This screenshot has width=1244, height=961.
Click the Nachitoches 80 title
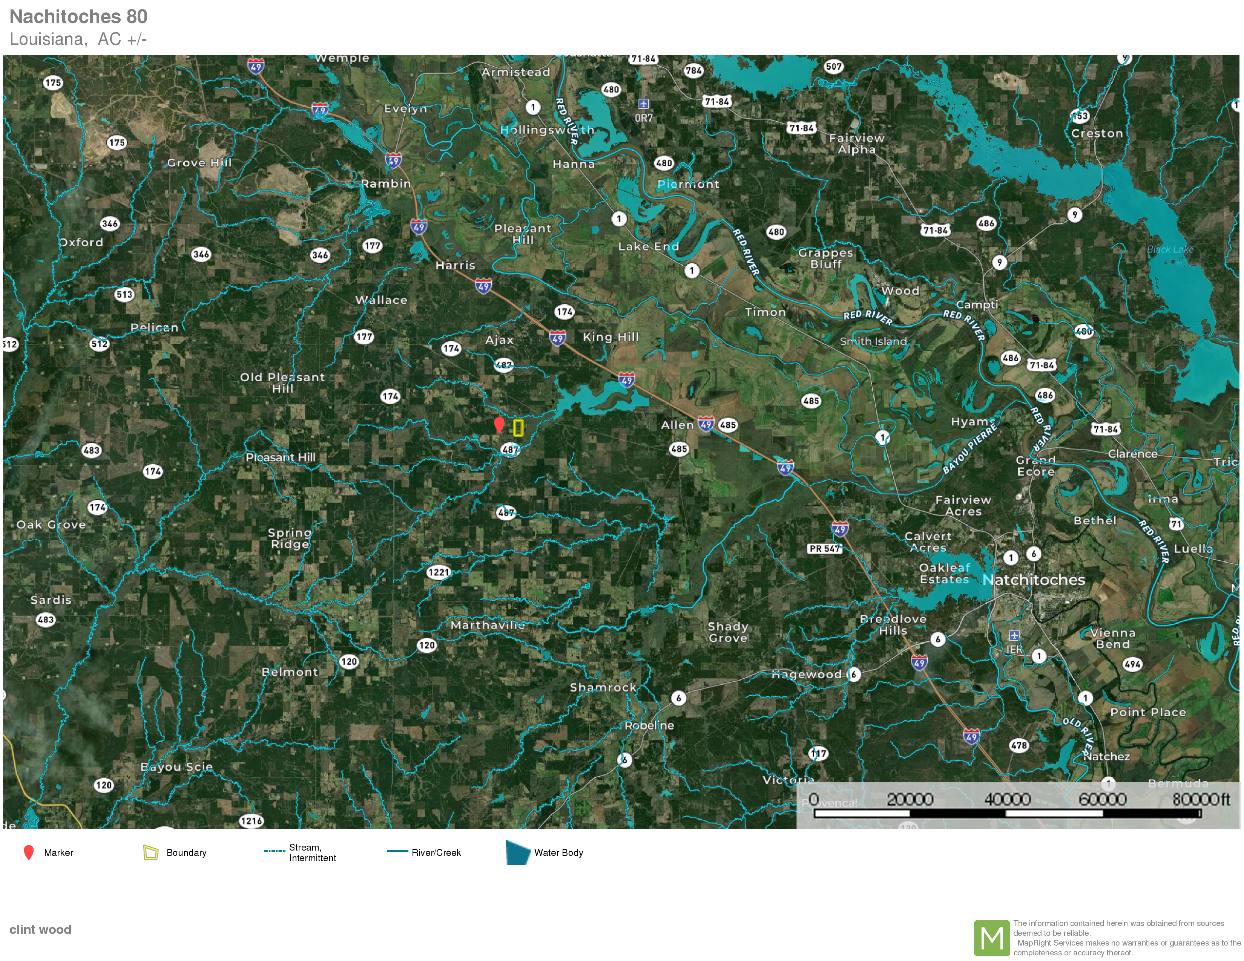pos(78,17)
